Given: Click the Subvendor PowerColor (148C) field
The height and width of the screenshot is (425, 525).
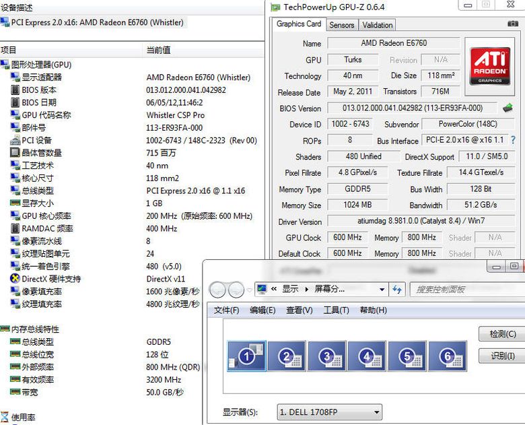Looking at the screenshot, I should tap(468, 124).
